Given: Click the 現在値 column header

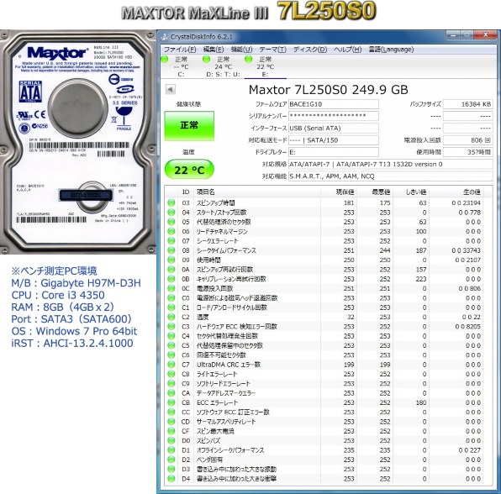Looking at the screenshot, I should [339, 192].
